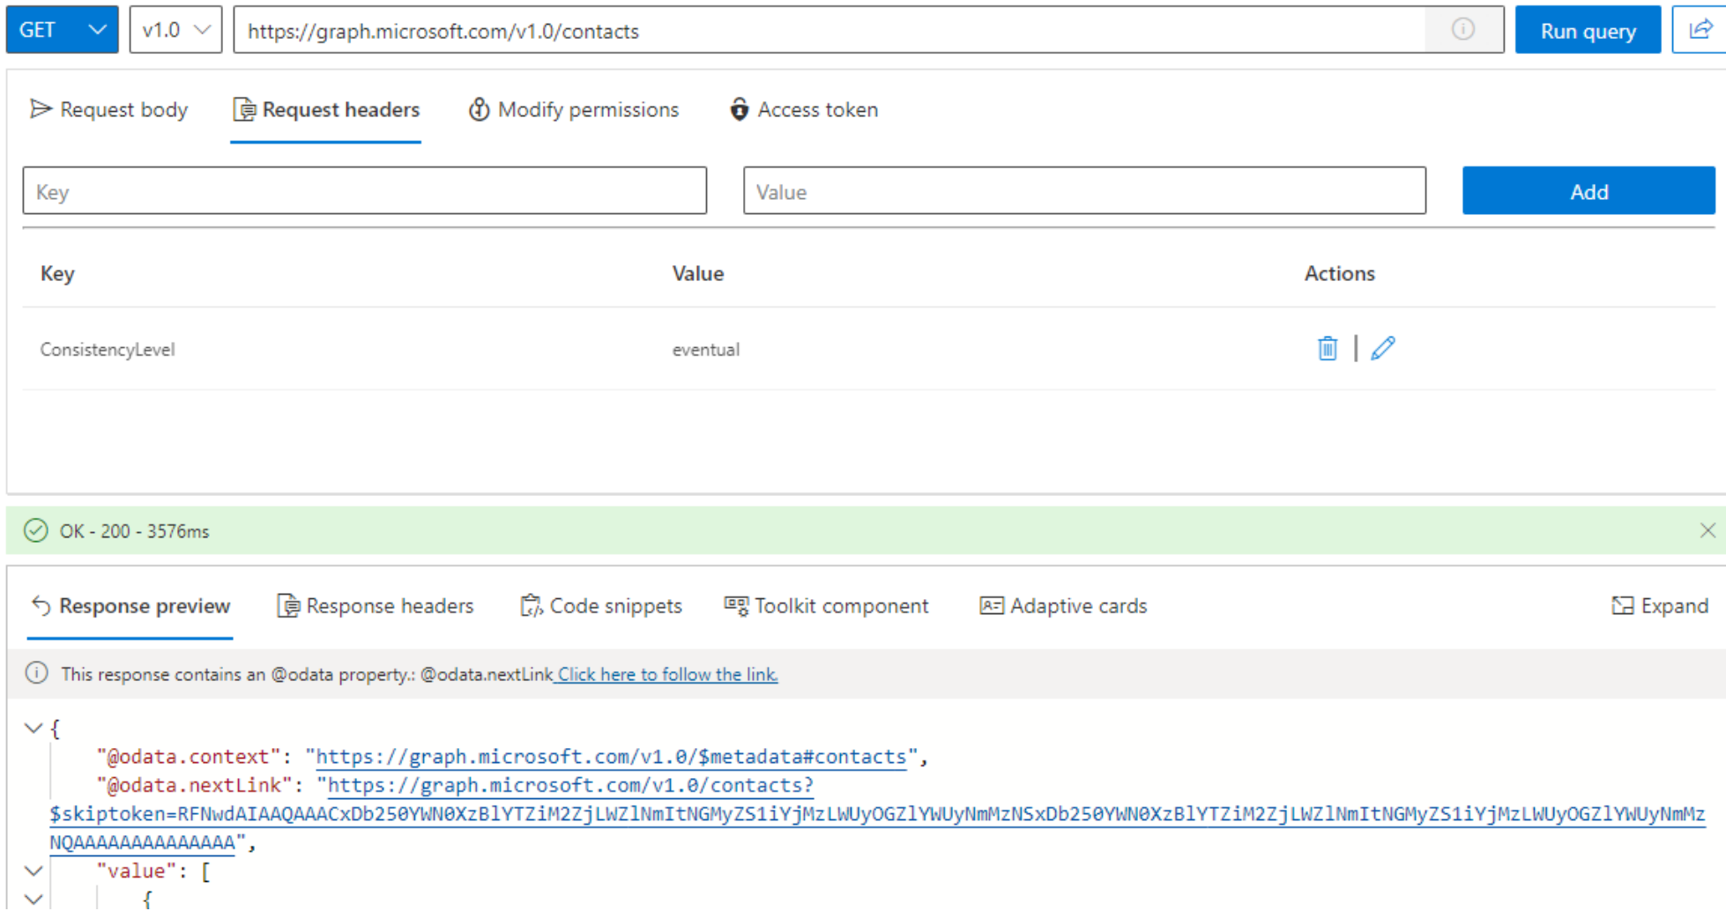Open the Adaptive cards view

1062,605
